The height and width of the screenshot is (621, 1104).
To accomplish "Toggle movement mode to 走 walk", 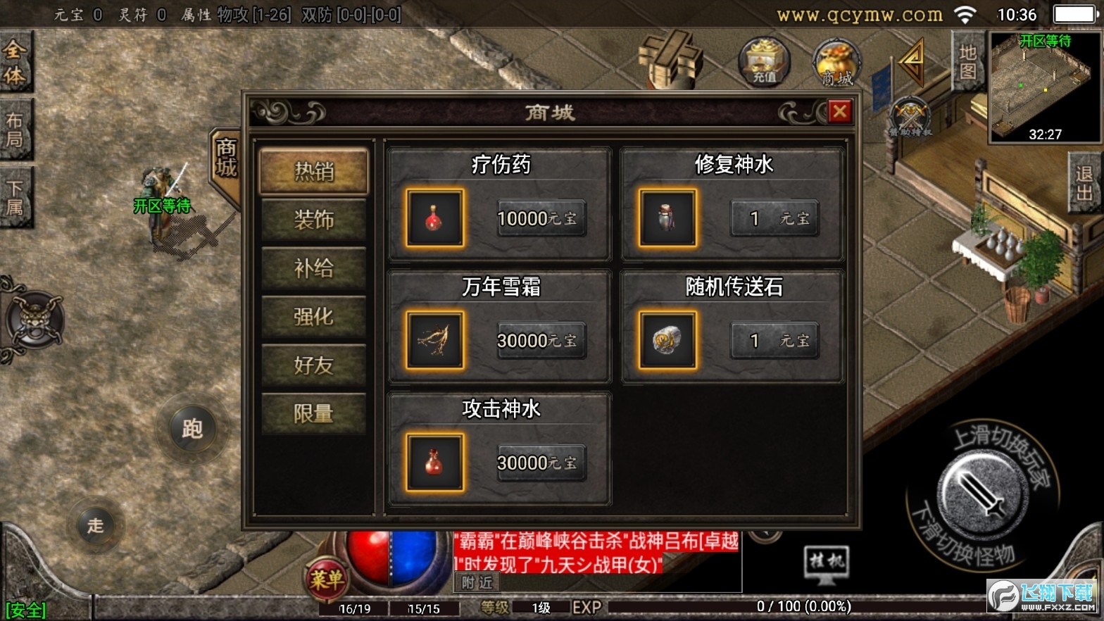I will 96,525.
